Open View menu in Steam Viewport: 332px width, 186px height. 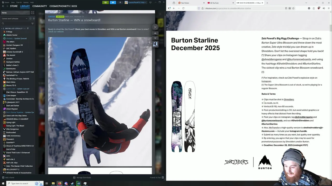click(x=13, y=2)
